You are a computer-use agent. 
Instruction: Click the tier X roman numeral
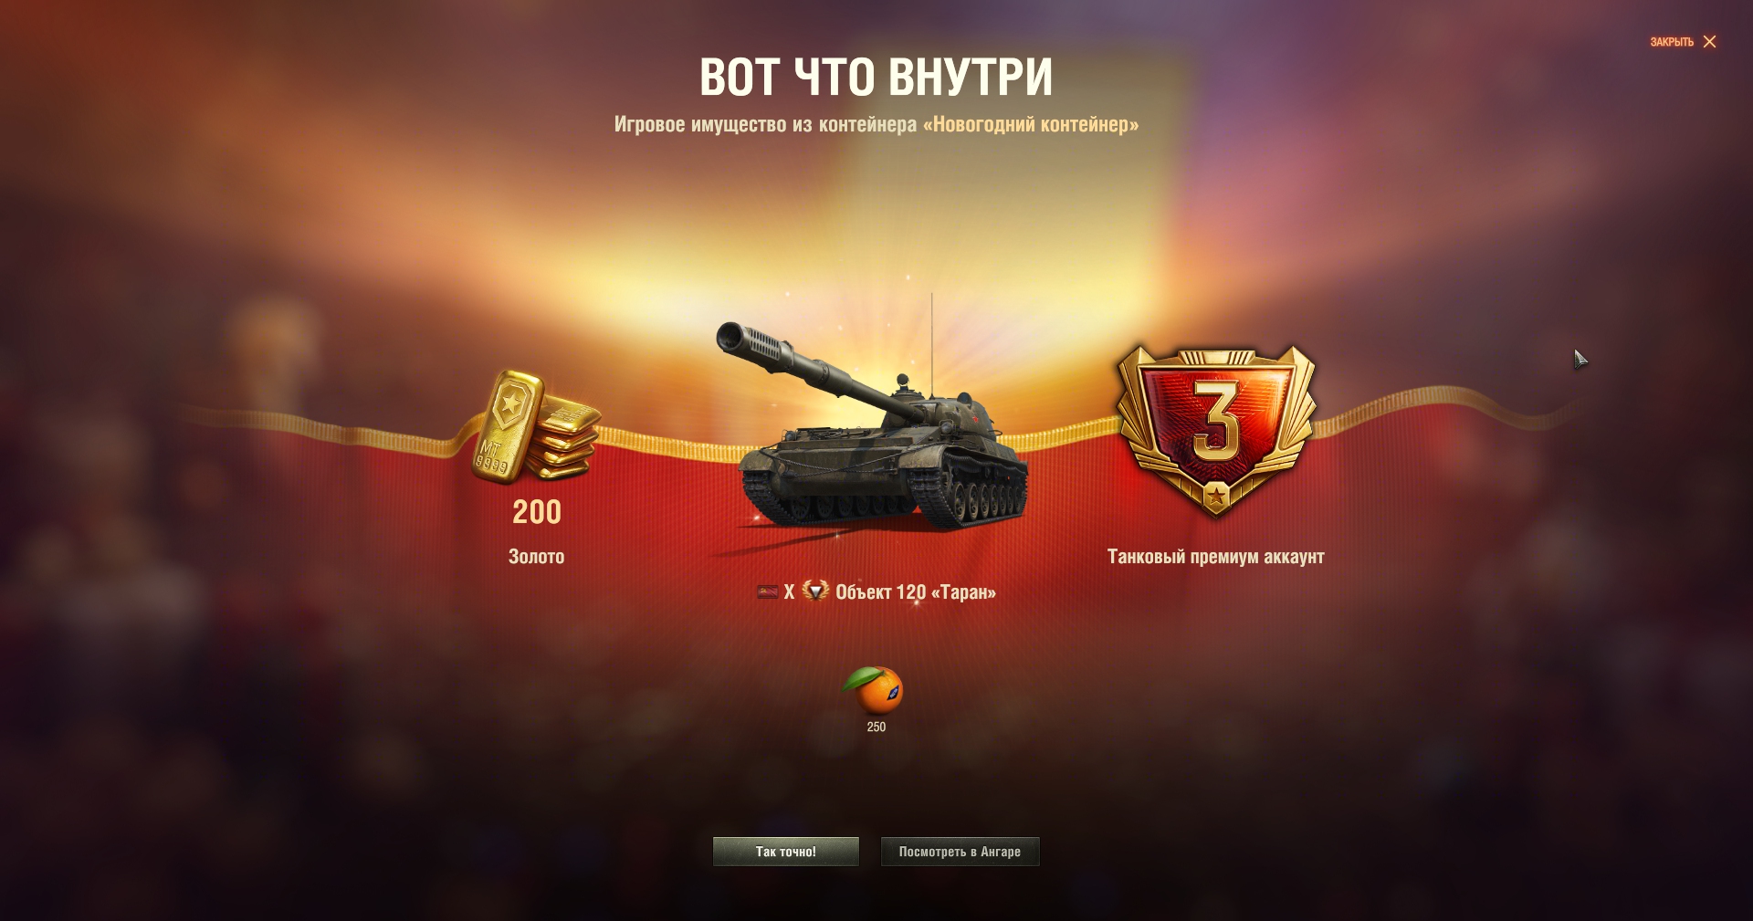pos(790,592)
